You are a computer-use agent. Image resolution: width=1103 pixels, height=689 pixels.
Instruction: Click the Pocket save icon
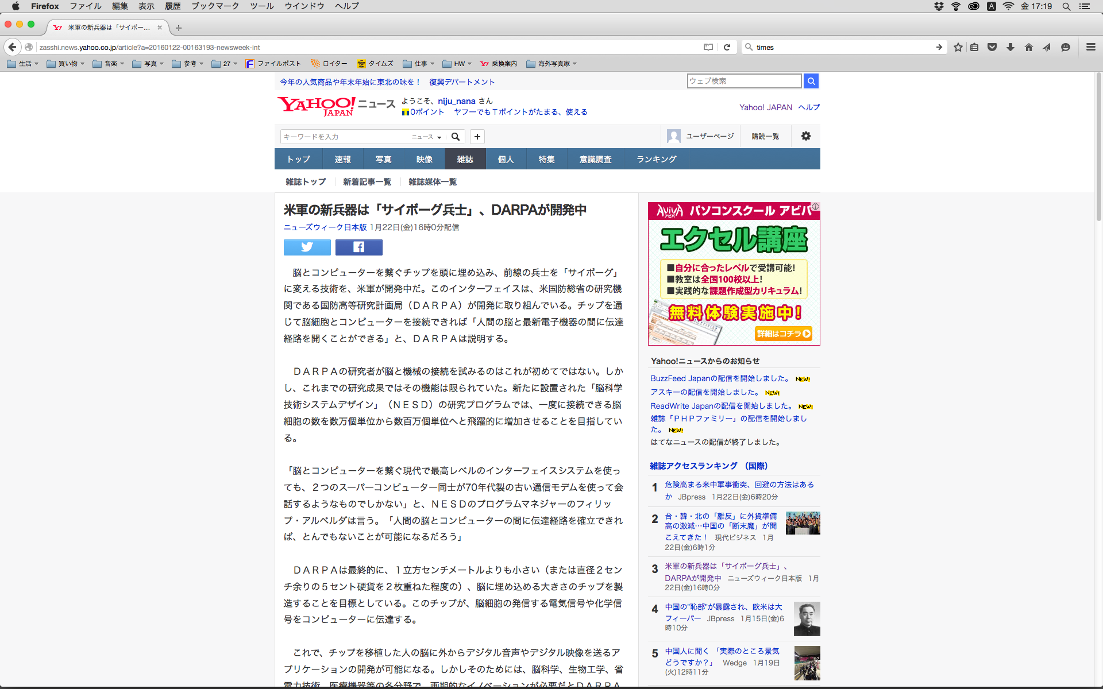point(992,47)
